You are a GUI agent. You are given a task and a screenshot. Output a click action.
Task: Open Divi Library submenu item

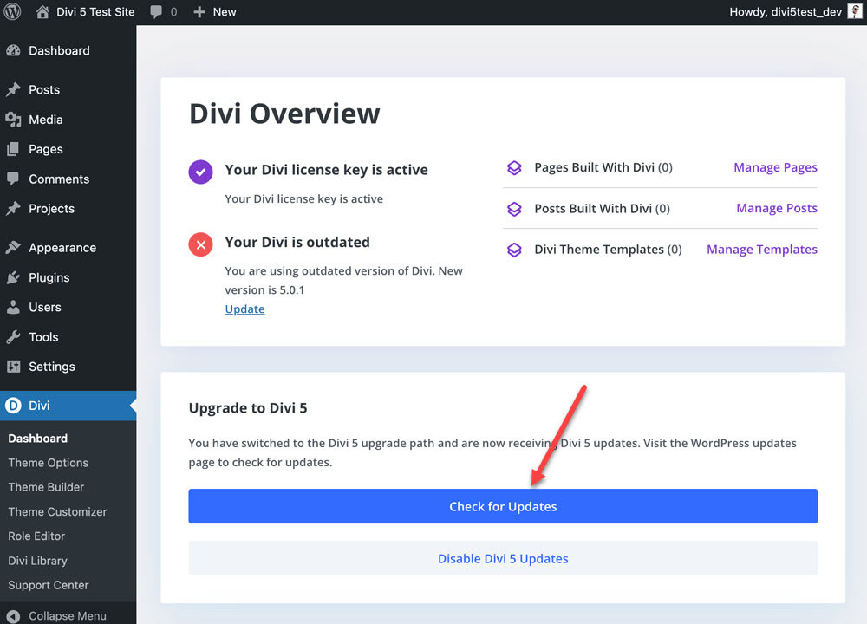(x=37, y=561)
